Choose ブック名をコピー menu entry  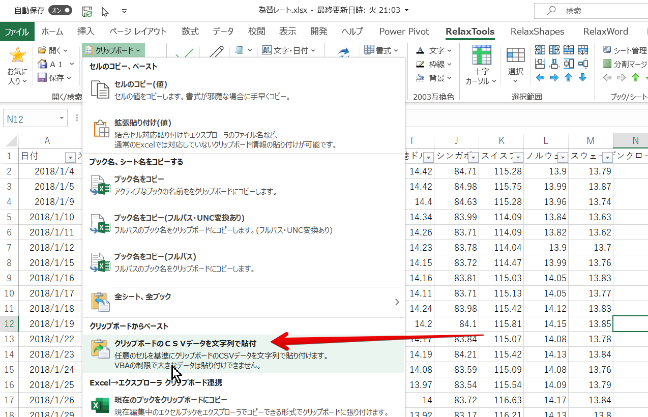[244, 185]
